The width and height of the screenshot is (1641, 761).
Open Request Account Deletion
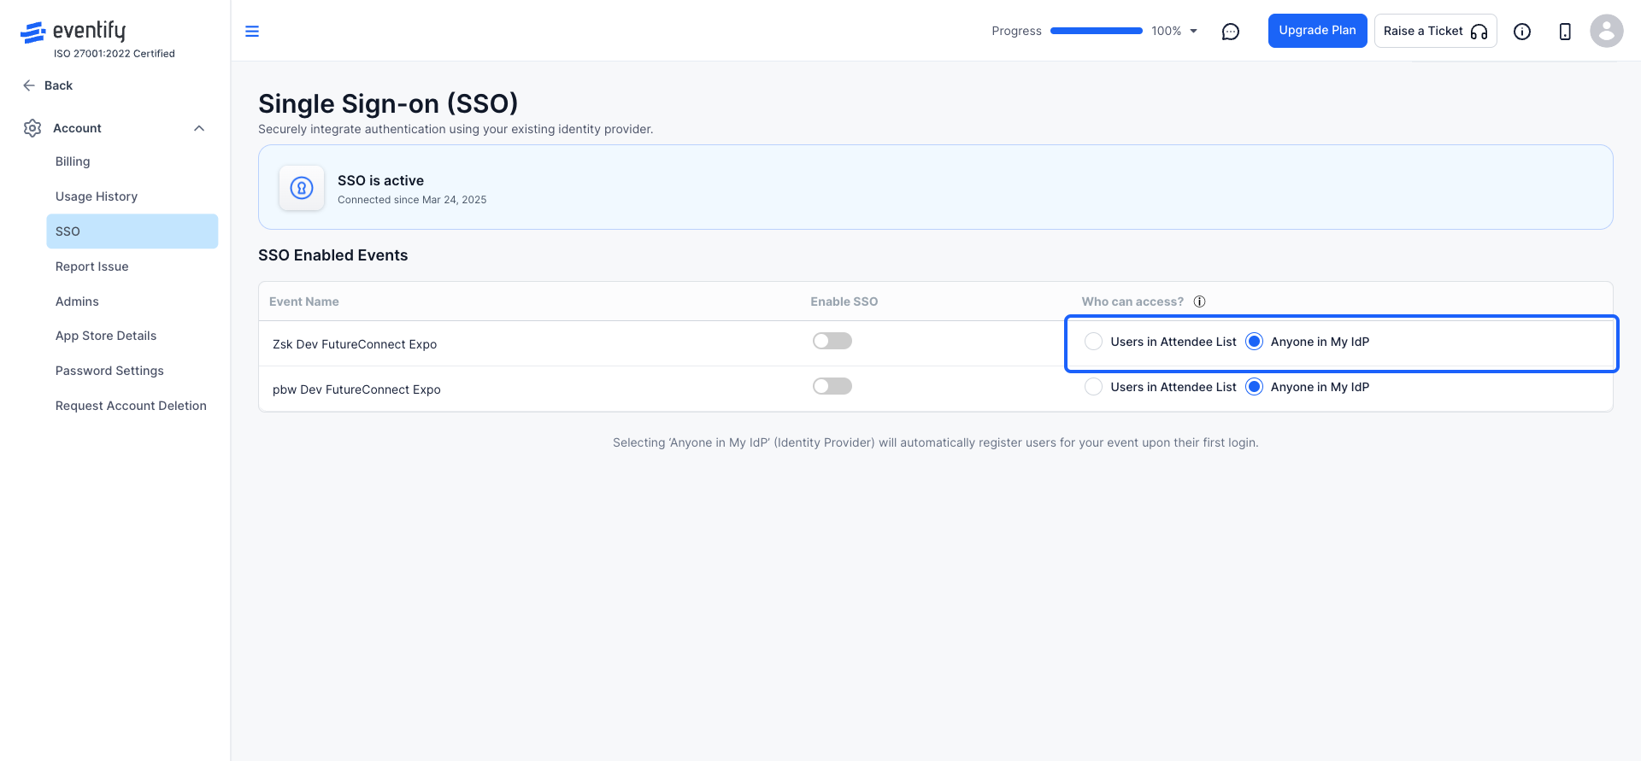coord(132,406)
